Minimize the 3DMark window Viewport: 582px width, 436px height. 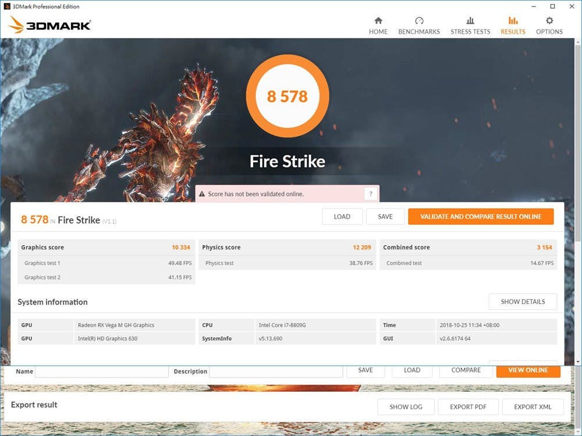pyautogui.click(x=534, y=6)
